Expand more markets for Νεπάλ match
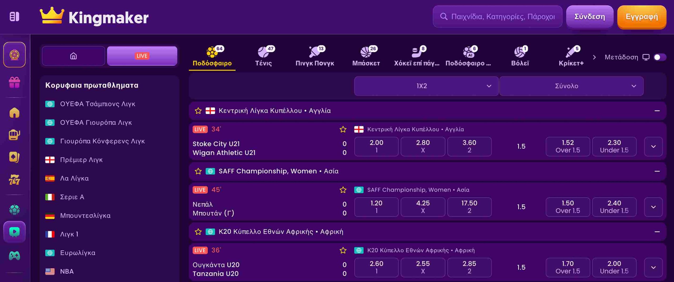 click(x=653, y=207)
